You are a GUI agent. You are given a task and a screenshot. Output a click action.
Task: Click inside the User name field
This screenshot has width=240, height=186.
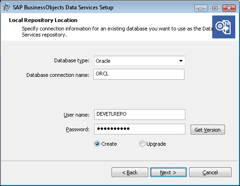140,114
